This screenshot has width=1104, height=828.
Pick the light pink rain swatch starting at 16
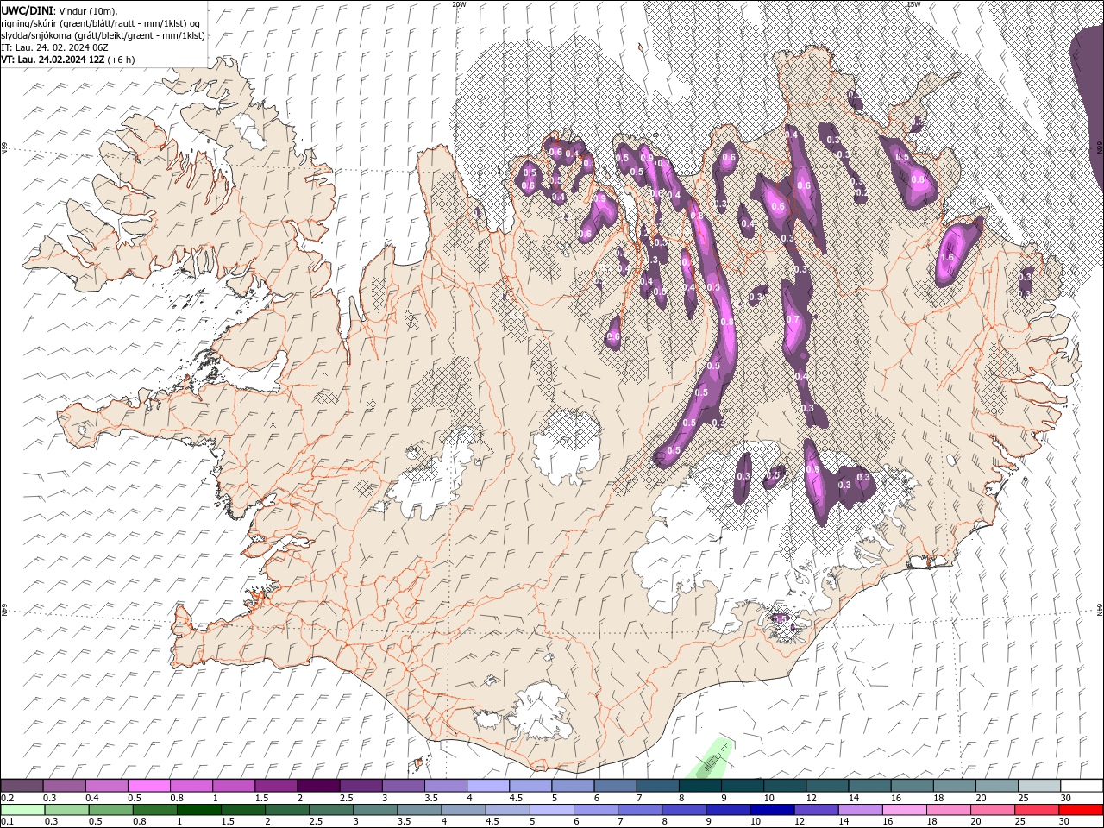point(903,810)
